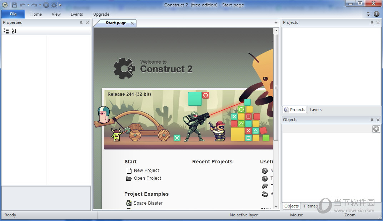
Task: Switch to the Layers tab
Action: point(315,110)
